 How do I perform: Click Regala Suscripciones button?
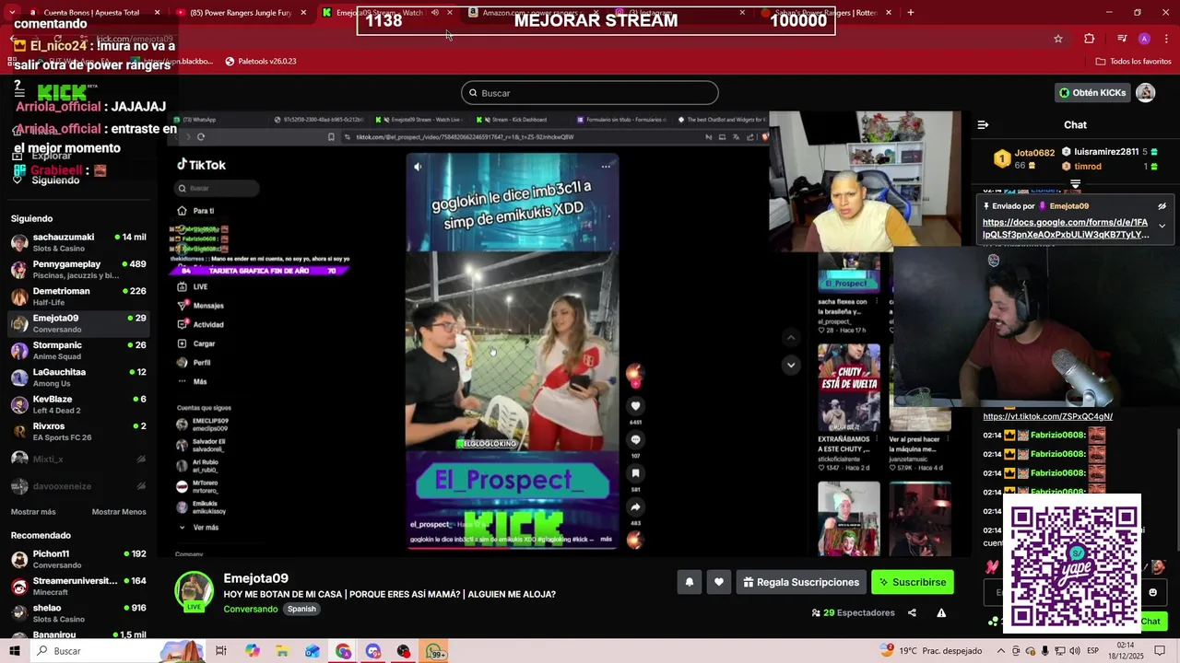[x=800, y=582]
